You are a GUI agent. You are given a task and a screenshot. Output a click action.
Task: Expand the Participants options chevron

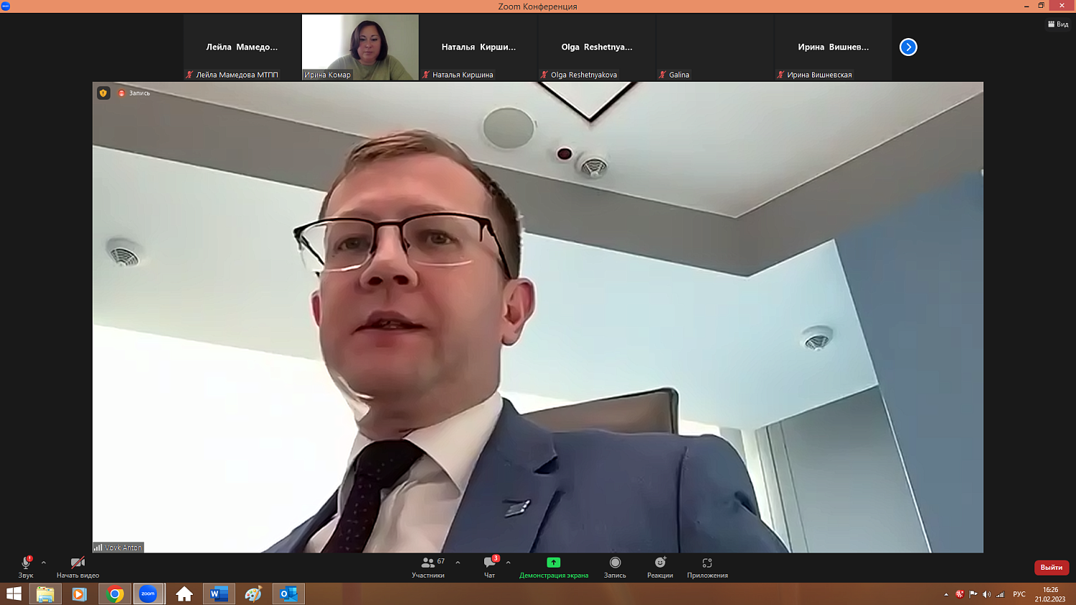point(458,563)
